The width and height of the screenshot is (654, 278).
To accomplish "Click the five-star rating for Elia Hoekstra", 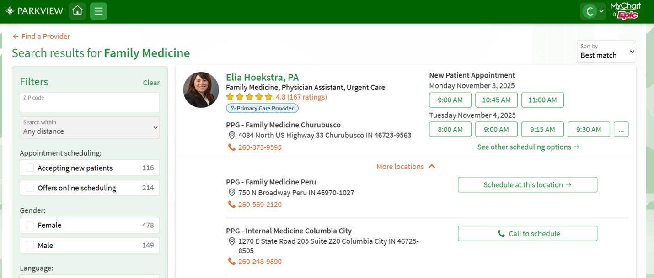I will coord(249,97).
